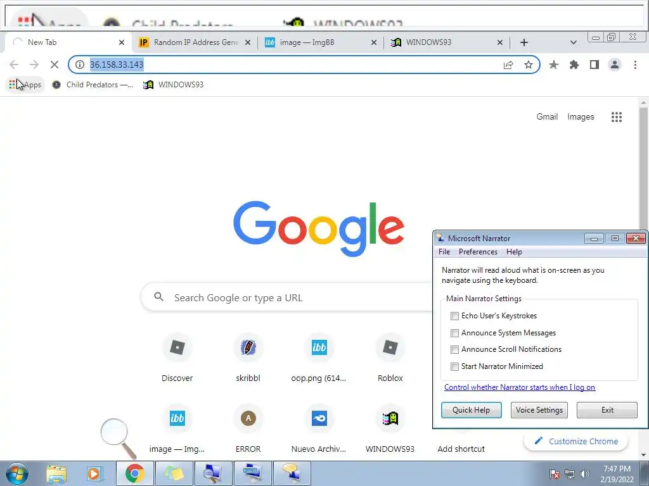Viewport: 649px width, 486px height.
Task: Open the image — ImgBB shortcut tile
Action: click(177, 429)
